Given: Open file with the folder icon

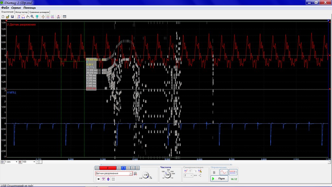Looking at the screenshot, I should (x=8, y=17).
